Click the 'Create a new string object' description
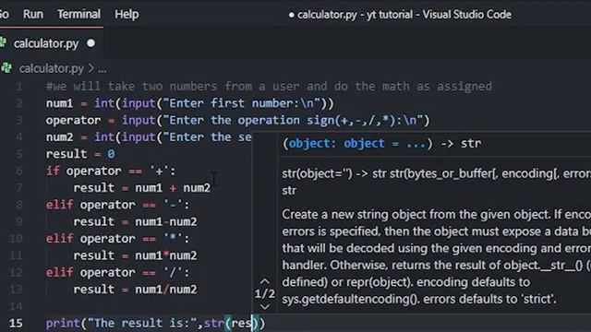591x332 pixels. pos(437,256)
